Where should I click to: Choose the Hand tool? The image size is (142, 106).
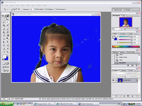pos(4,52)
